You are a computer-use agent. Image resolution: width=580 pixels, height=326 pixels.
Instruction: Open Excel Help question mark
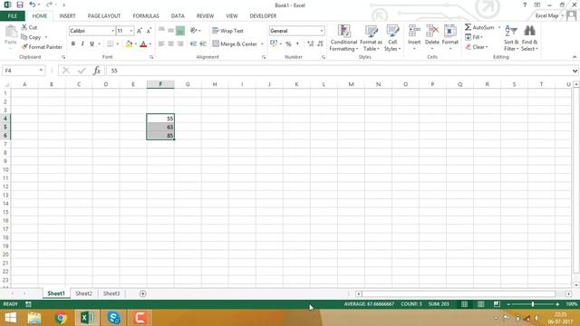(525, 5)
